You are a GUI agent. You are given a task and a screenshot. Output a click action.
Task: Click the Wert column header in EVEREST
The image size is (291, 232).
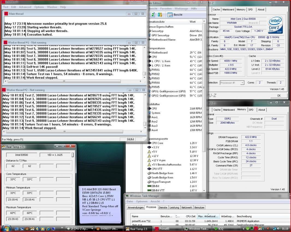click(x=192, y=22)
